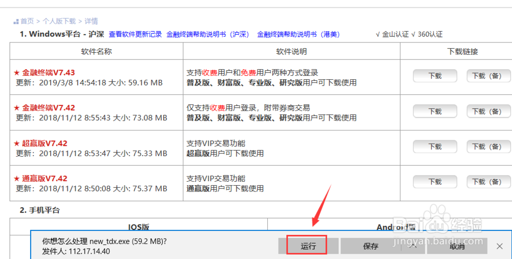Image resolution: width=512 pixels, height=259 pixels.
Task: Expand the save options arrow next to 保存
Action: (x=413, y=246)
